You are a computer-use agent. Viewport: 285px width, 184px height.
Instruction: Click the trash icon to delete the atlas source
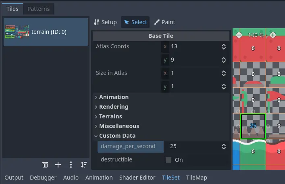click(45, 165)
